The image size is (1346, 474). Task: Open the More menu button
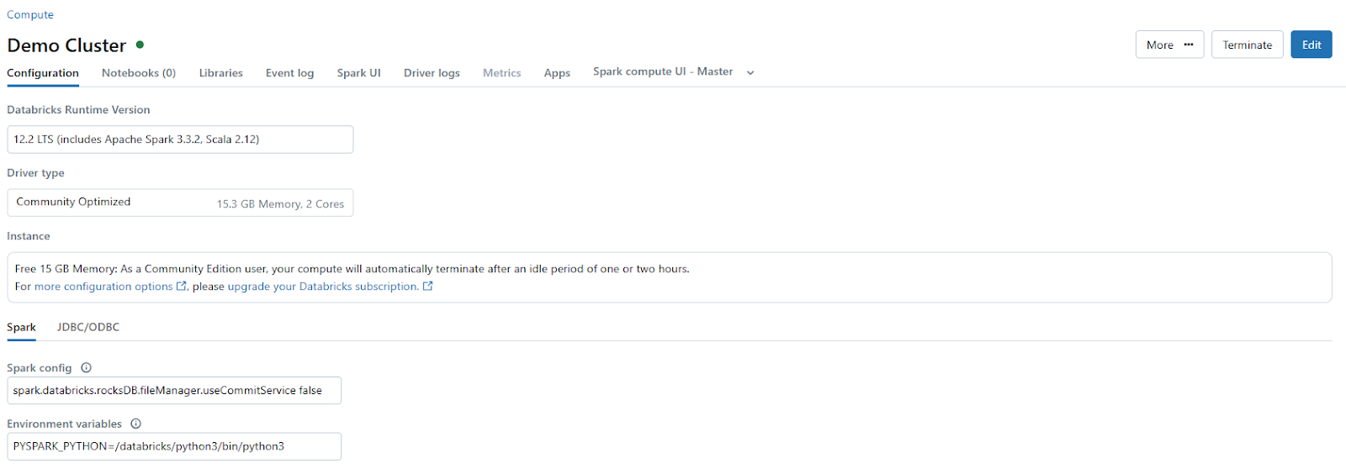pos(1169,45)
